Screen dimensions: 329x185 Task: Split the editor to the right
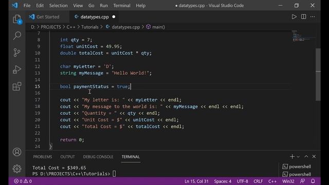pyautogui.click(x=303, y=17)
